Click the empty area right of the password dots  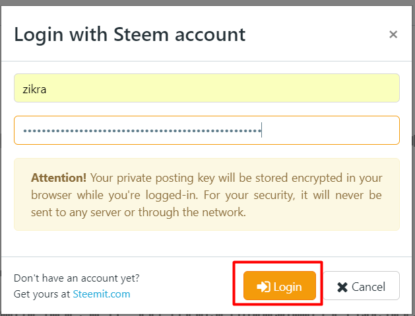coord(329,130)
